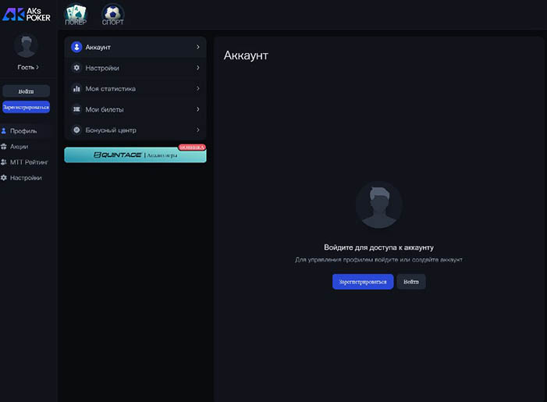Click the sidebar Войти button
Image resolution: width=547 pixels, height=402 pixels.
point(27,91)
